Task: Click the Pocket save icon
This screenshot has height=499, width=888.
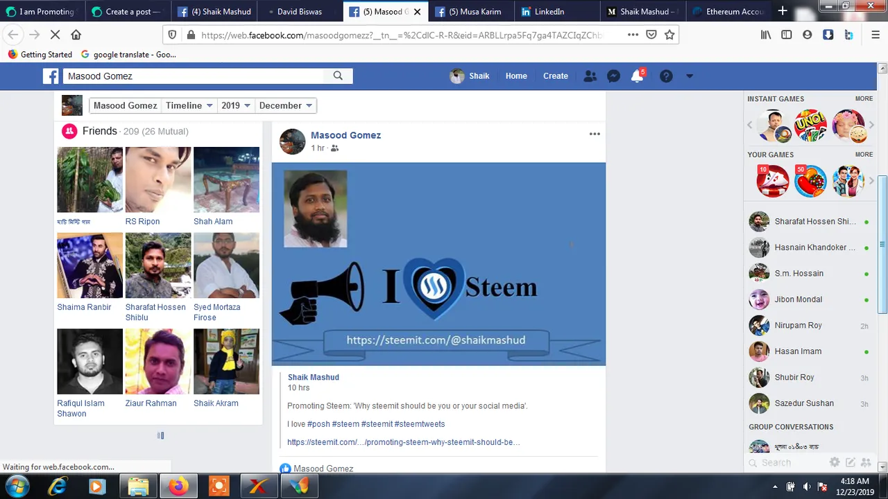Action: [651, 35]
